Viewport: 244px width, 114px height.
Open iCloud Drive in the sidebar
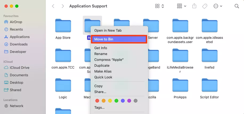17,67
